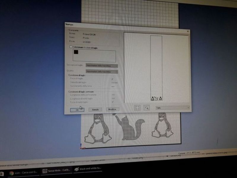Click the magnifier zoom icon below the preview

146,108
